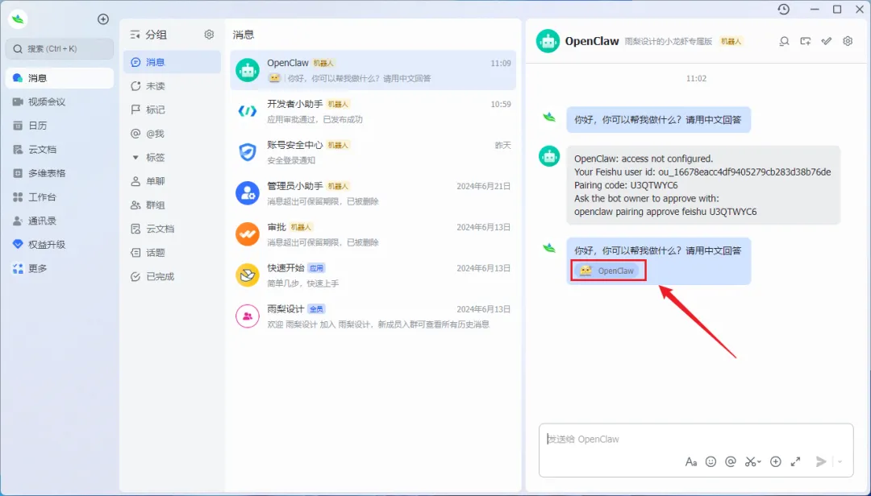Click the add-to-group icon in chat header
The width and height of the screenshot is (871, 496).
(x=806, y=41)
